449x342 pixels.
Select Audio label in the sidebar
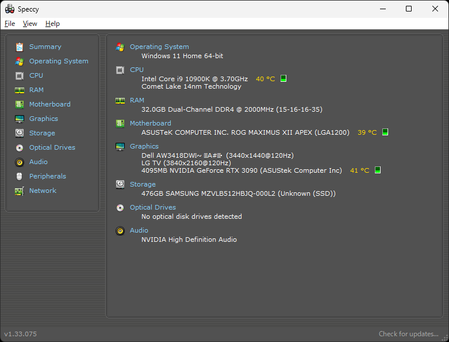tap(39, 162)
